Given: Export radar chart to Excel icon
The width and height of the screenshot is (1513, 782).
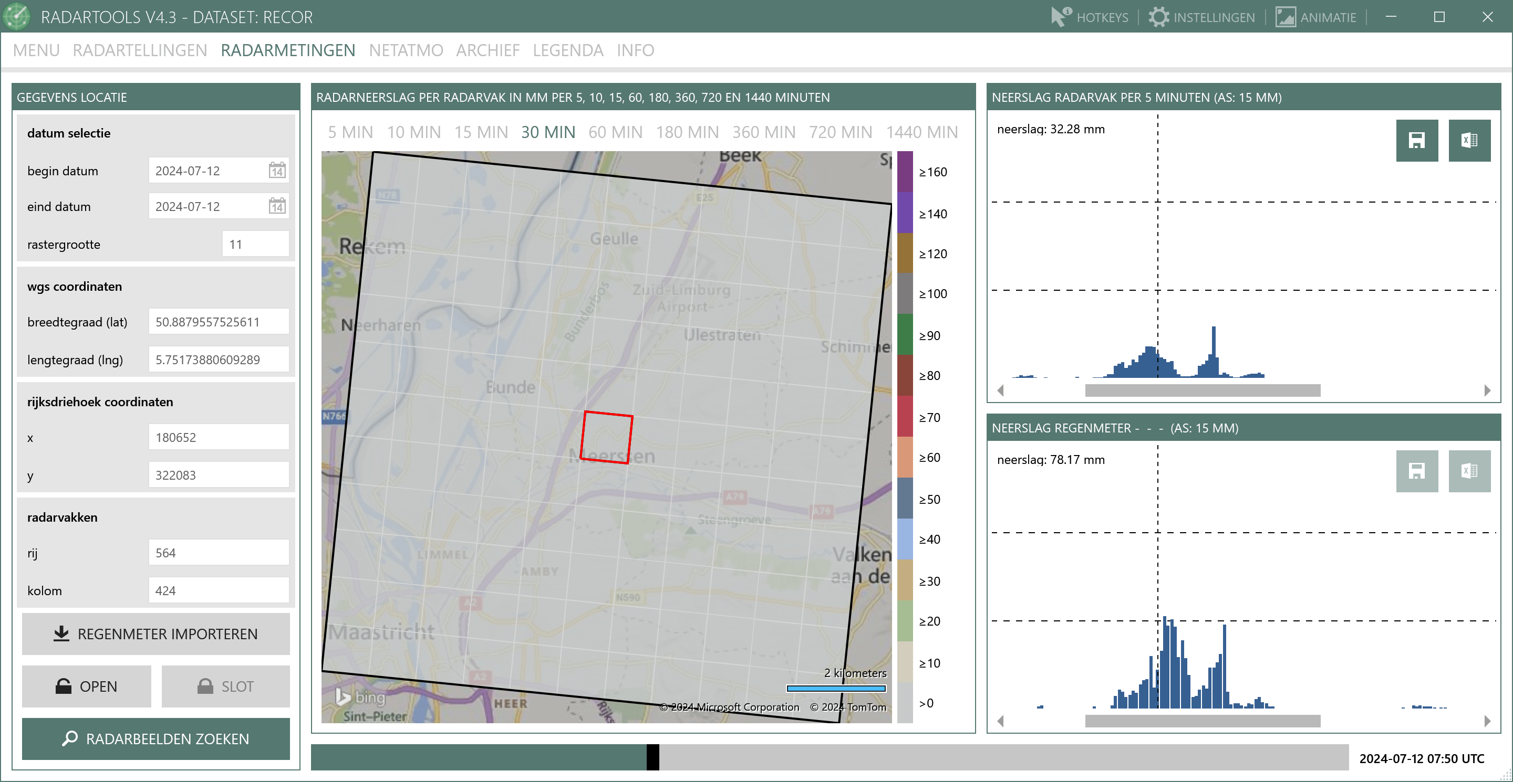Looking at the screenshot, I should coord(1469,140).
